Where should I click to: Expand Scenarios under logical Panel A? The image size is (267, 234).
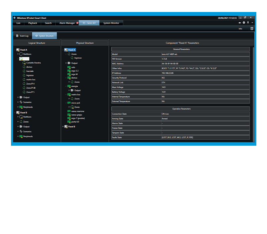(x=18, y=102)
